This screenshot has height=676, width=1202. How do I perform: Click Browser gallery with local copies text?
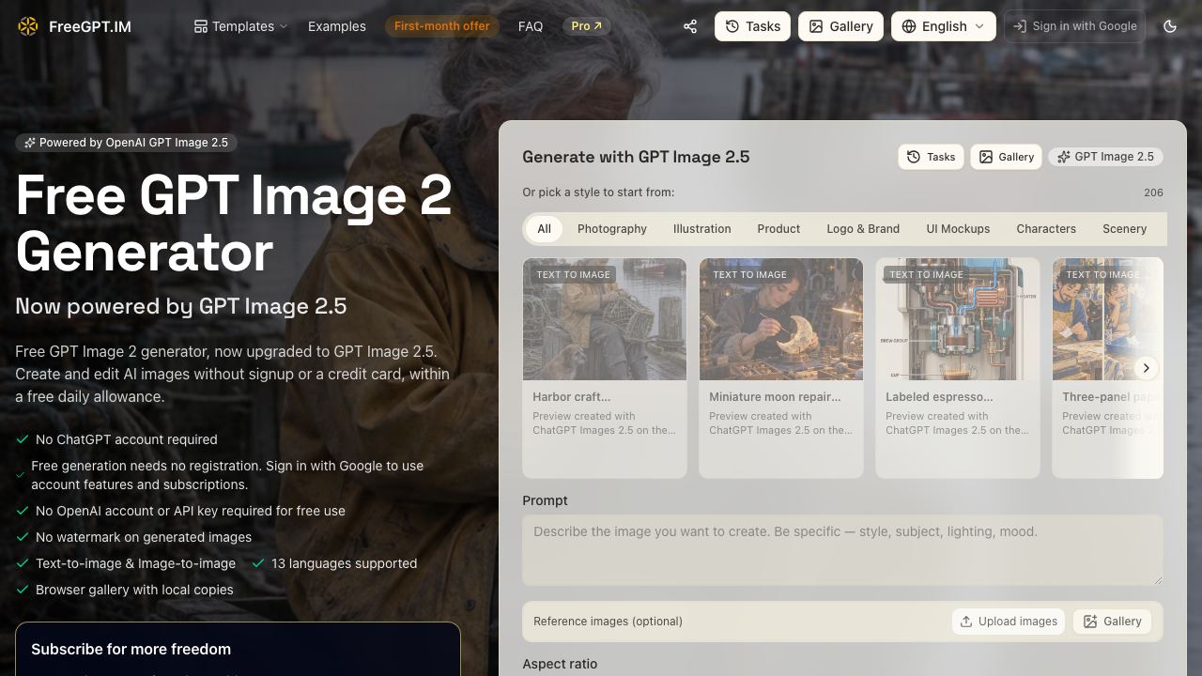tap(134, 590)
